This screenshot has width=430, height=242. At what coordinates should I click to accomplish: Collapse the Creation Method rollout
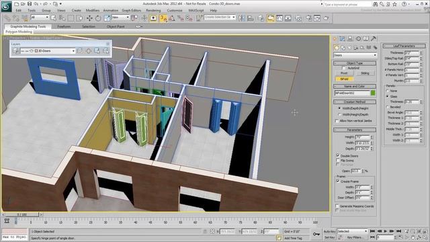click(x=355, y=102)
